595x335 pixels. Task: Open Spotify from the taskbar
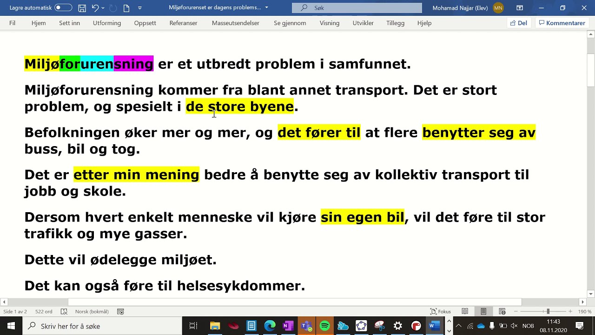324,326
